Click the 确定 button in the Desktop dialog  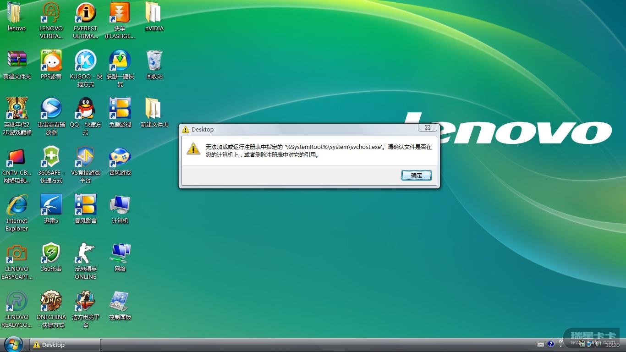(x=417, y=175)
